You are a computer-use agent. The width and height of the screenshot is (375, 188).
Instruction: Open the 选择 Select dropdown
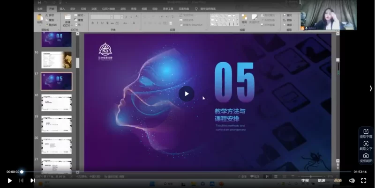tap(287, 25)
